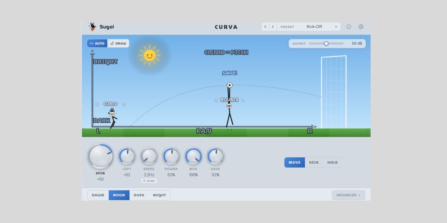This screenshot has height=223, width=447.
Task: Click the small arrows marker below the goalkeeper
Action: coord(229,130)
